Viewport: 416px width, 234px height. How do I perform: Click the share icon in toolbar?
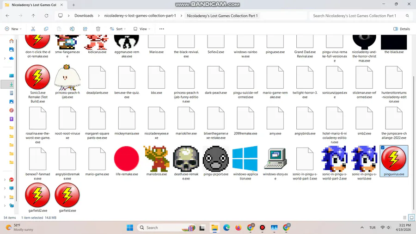(85, 29)
